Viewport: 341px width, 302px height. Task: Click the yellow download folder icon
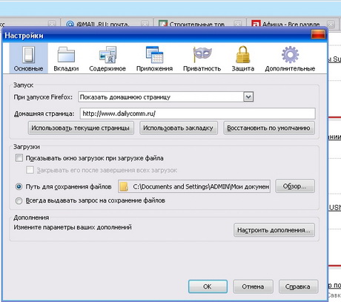coord(124,187)
